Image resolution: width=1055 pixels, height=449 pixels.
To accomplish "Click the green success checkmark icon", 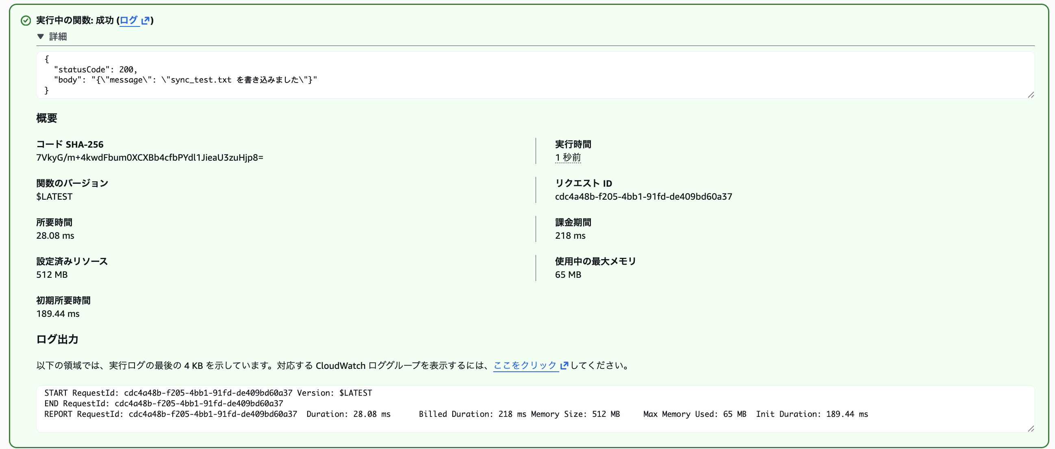I will tap(25, 20).
